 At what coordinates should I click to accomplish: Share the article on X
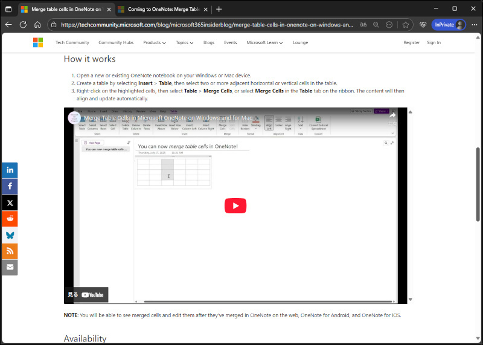10,203
